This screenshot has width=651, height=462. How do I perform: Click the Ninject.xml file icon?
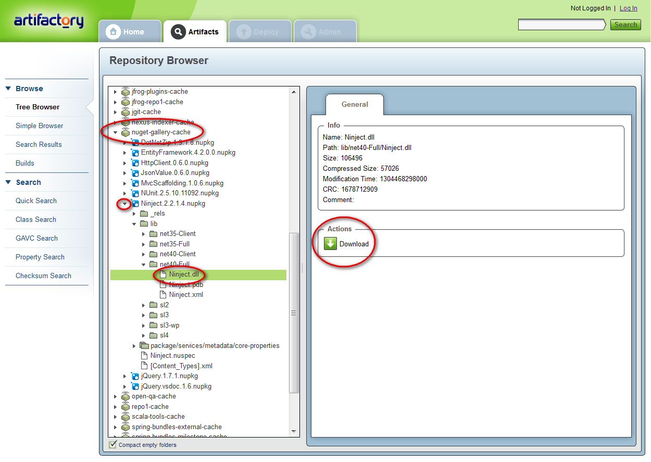point(163,295)
